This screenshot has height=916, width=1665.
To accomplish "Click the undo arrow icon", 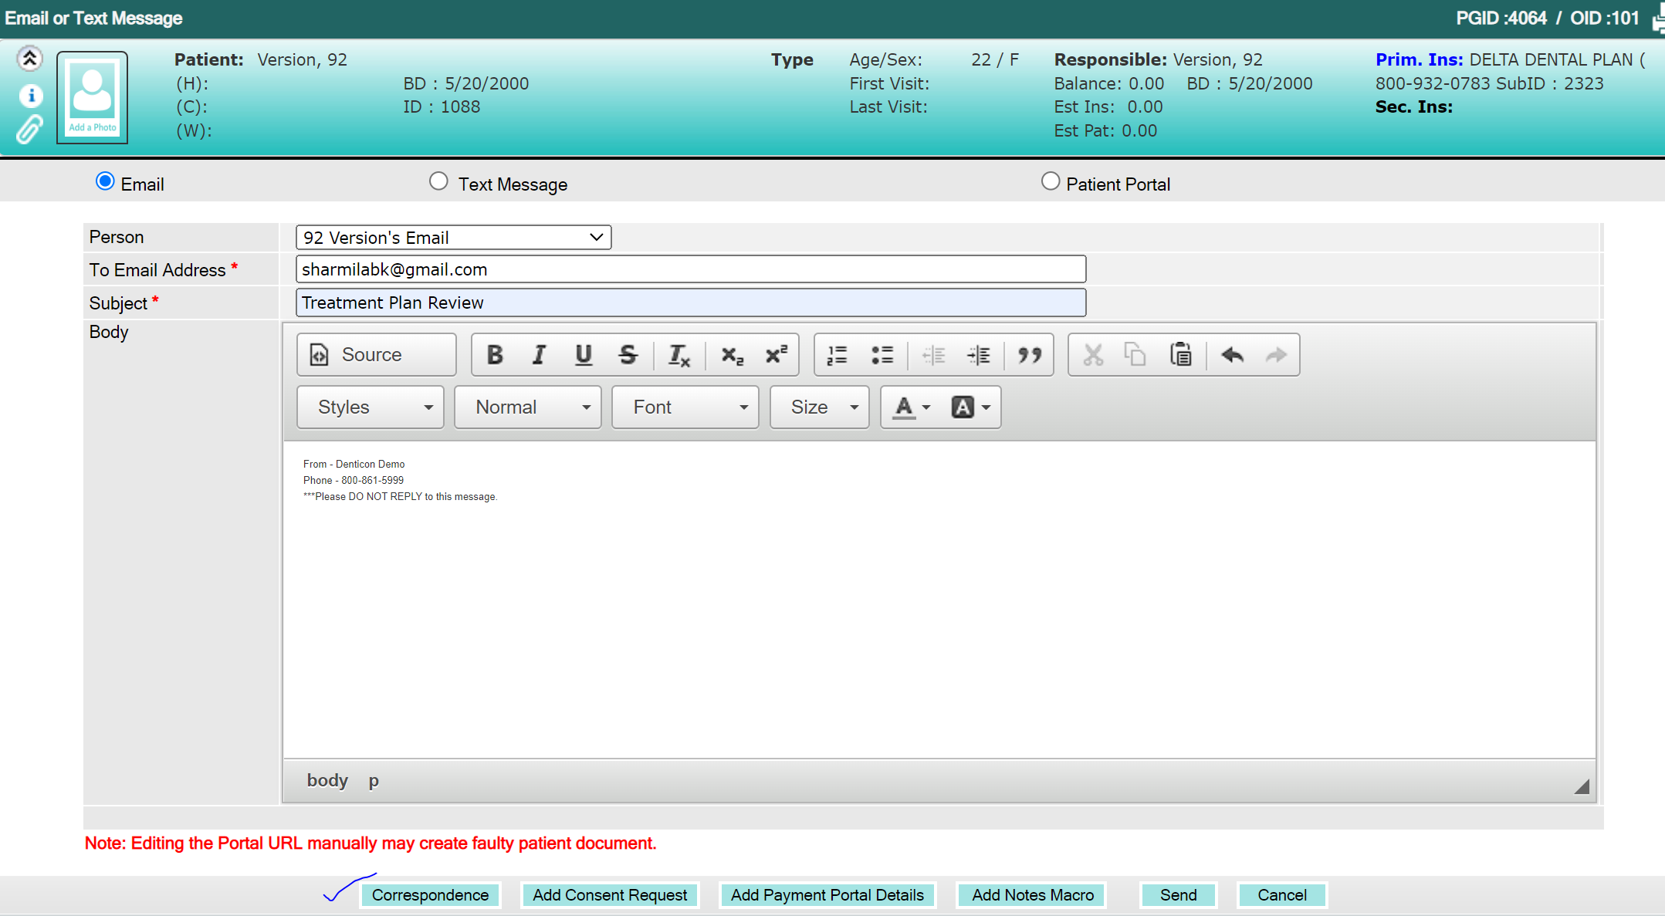I will tap(1232, 355).
